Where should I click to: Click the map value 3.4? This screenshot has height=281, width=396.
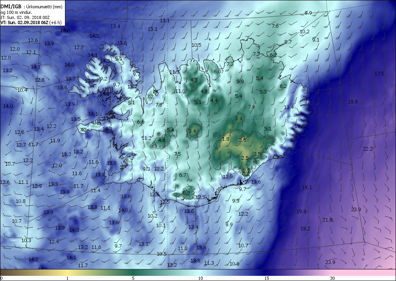click(x=192, y=131)
